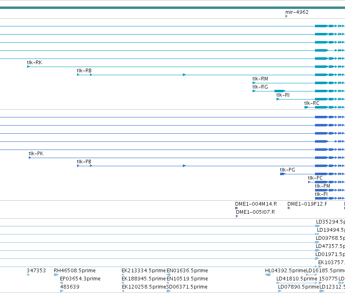Select the LD41810.5prime EST label
Viewport: 345px width, 293px height.
pos(297,279)
